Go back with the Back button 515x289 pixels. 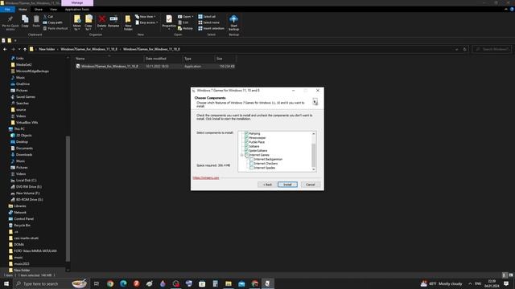[x=267, y=185]
